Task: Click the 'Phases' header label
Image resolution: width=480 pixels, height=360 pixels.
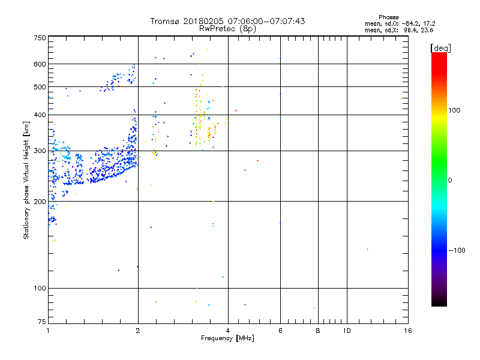Action: point(388,17)
